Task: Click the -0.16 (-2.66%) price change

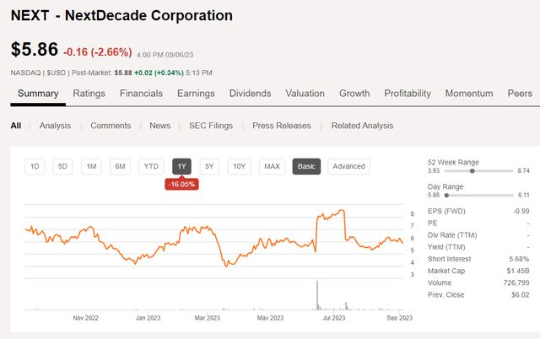Action: [98, 52]
